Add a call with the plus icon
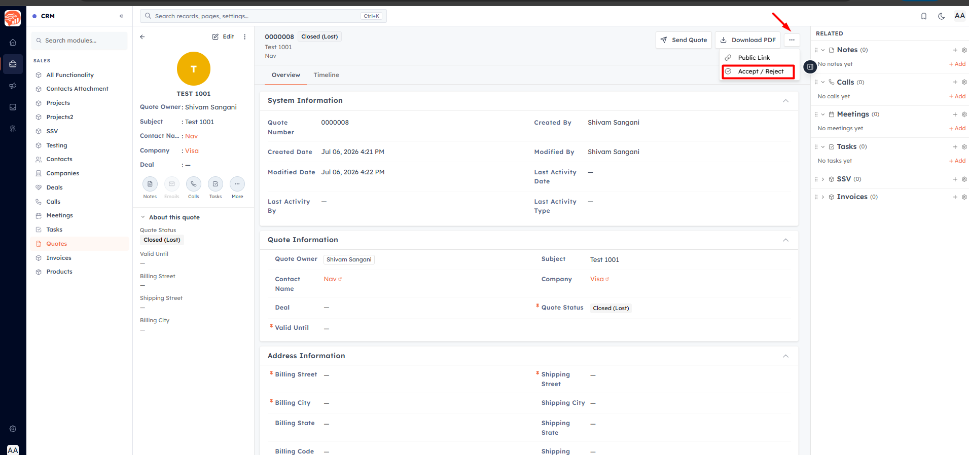 coord(955,82)
